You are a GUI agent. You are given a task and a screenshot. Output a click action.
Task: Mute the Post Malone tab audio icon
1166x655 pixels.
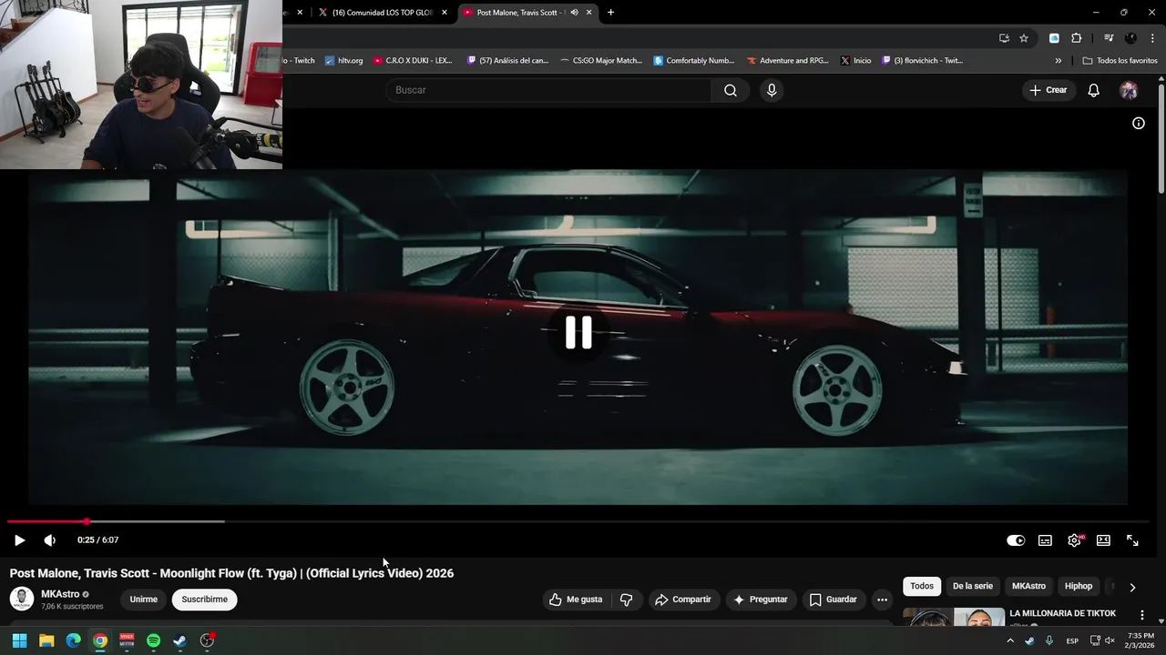pos(574,13)
